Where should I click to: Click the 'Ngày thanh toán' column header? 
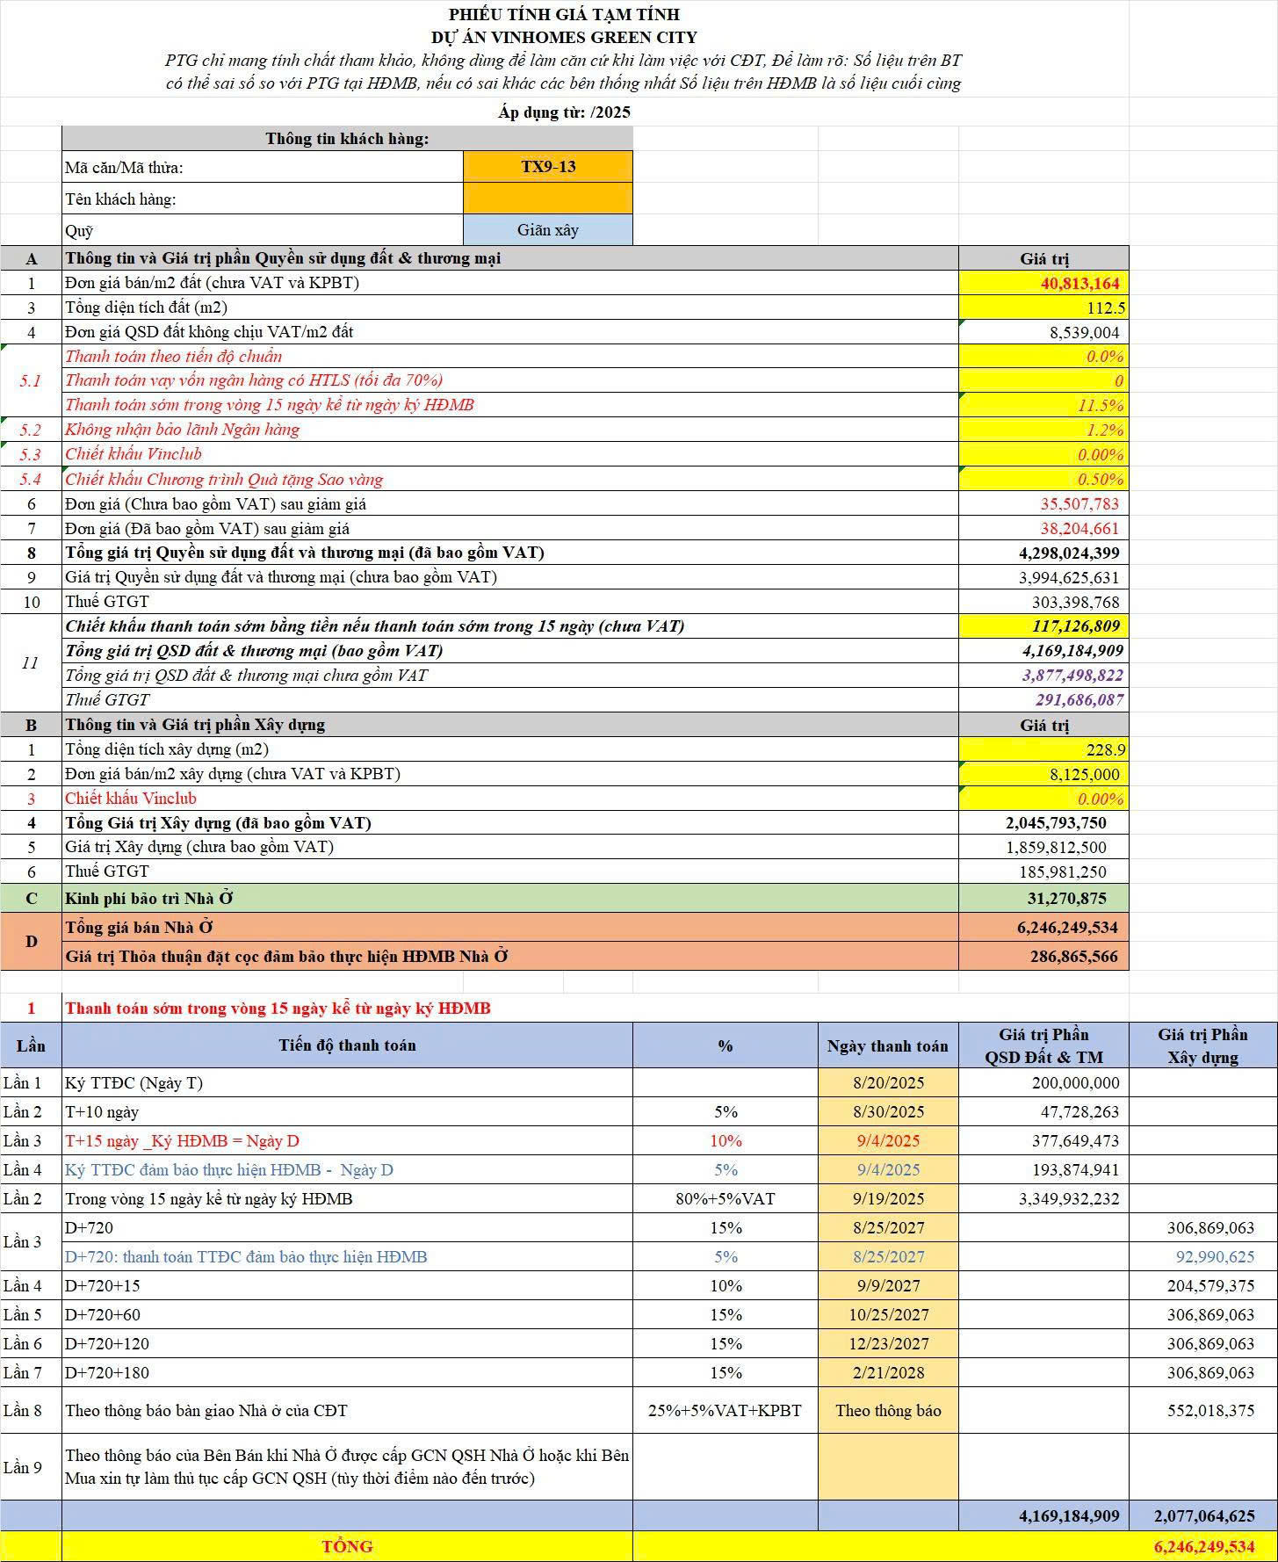887,1045
